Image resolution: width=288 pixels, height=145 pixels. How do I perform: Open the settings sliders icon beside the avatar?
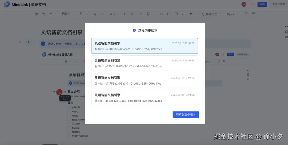coord(252,4)
